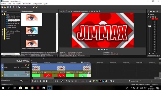Mute video track 1
Screen dimensions: 161x90
click(26, 65)
